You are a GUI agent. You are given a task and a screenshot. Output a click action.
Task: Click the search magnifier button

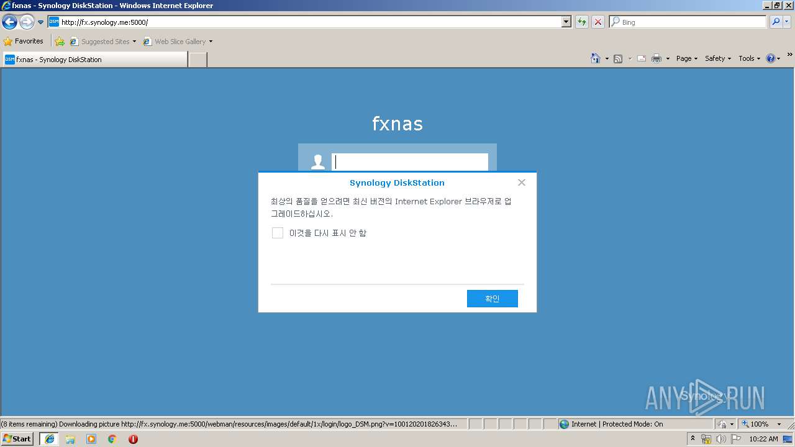[x=776, y=22]
